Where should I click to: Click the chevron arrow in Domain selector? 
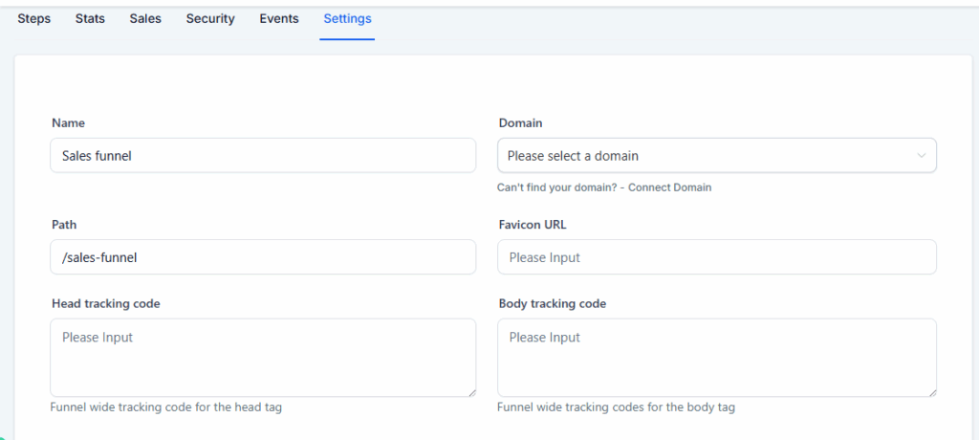[921, 156]
